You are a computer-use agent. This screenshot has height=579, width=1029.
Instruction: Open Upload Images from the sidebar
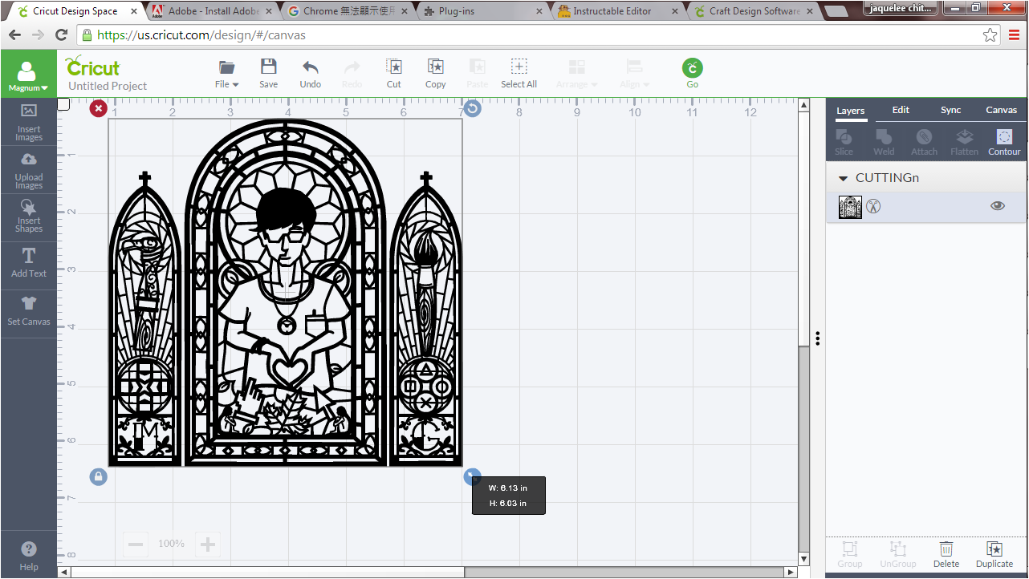[x=29, y=170]
